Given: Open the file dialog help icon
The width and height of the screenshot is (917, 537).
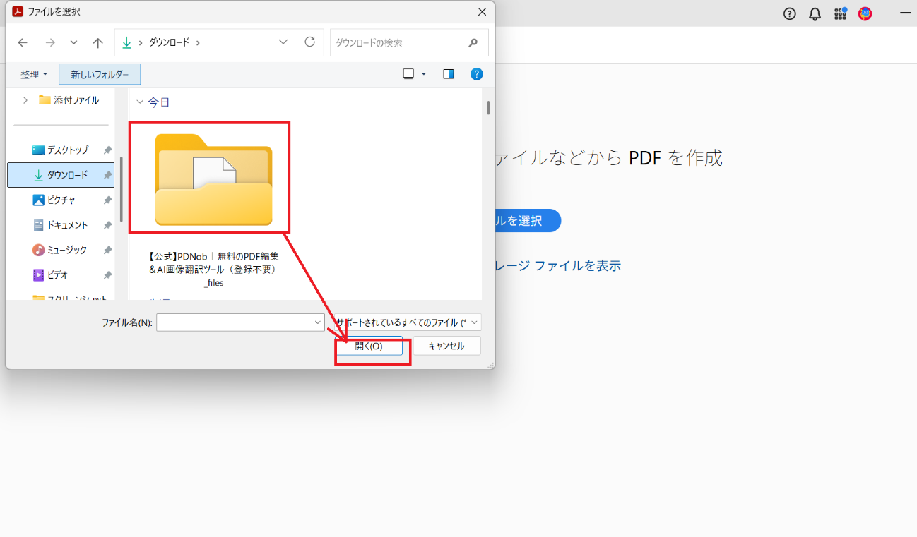Looking at the screenshot, I should (476, 74).
